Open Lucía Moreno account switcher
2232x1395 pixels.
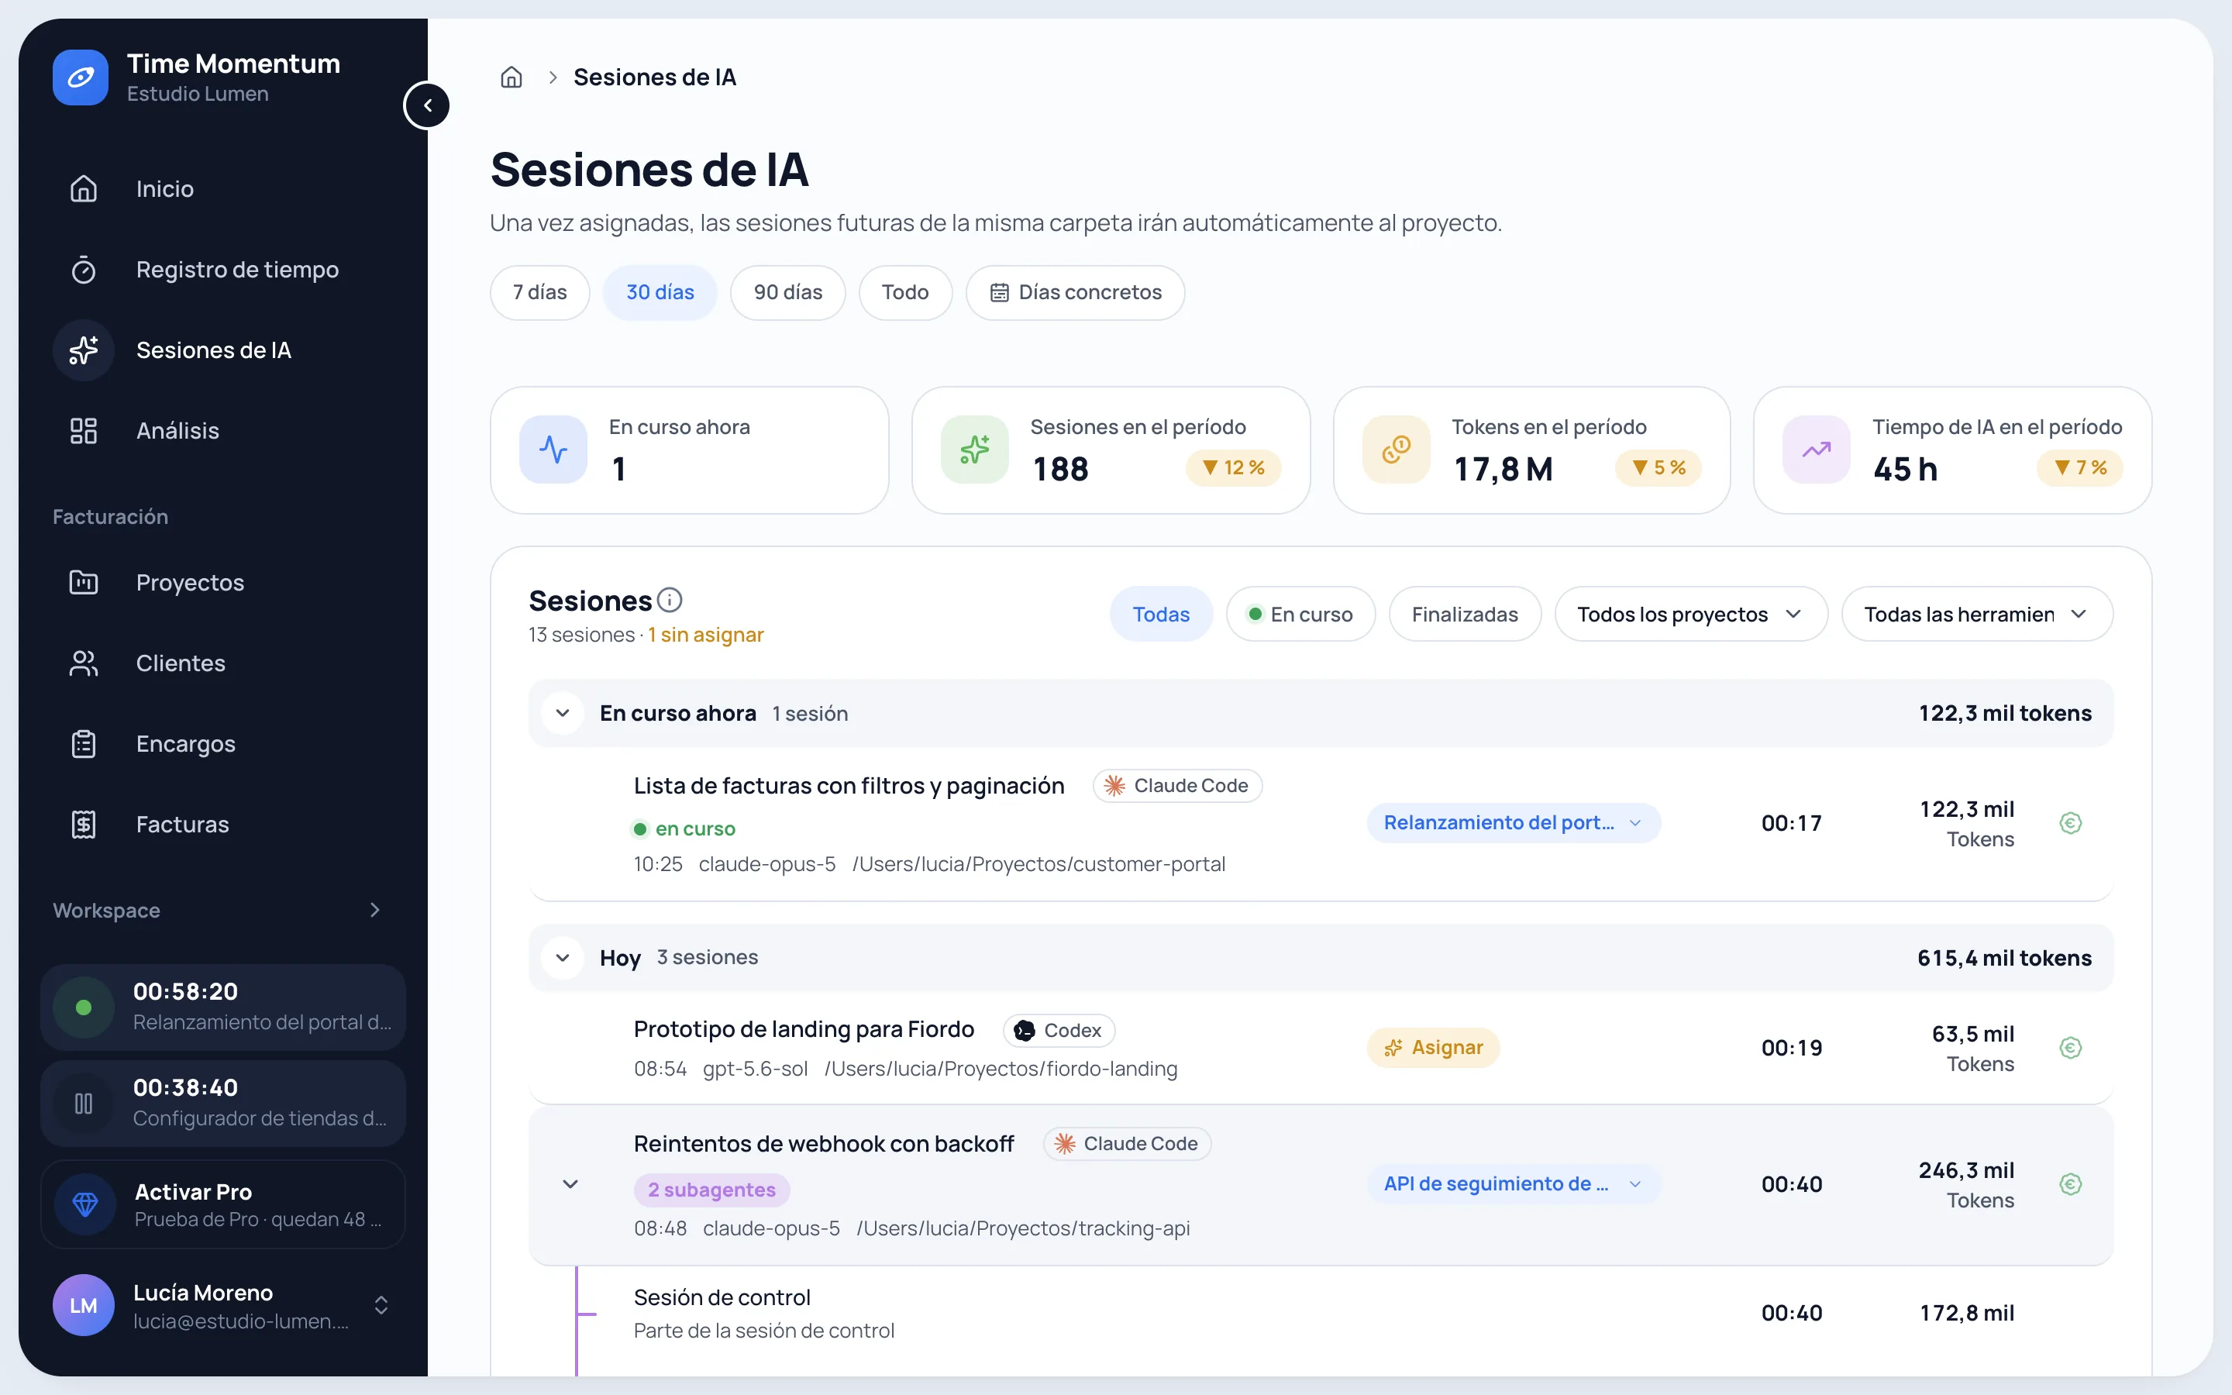[x=223, y=1306]
